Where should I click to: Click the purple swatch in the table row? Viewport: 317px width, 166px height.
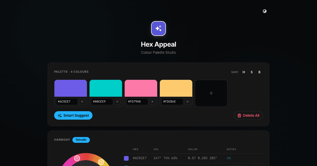pyautogui.click(x=126, y=158)
